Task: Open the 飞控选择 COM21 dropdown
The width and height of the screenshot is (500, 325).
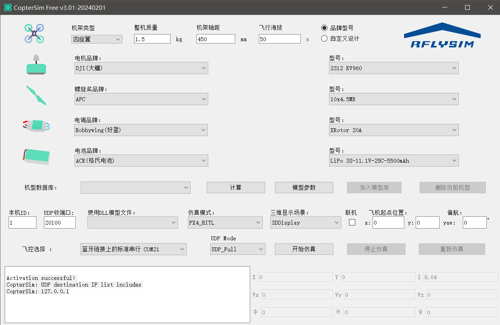Action: tap(133, 249)
